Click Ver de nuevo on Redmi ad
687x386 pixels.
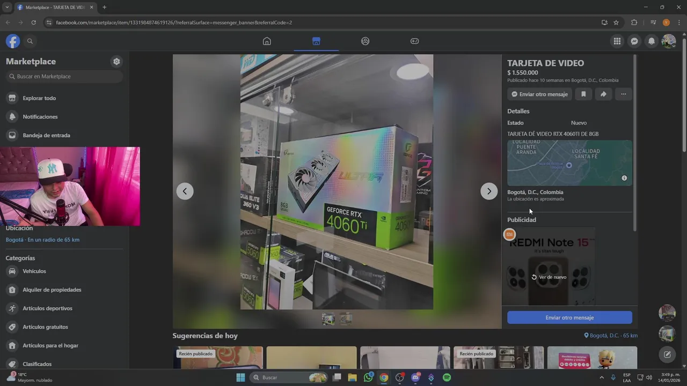point(549,277)
